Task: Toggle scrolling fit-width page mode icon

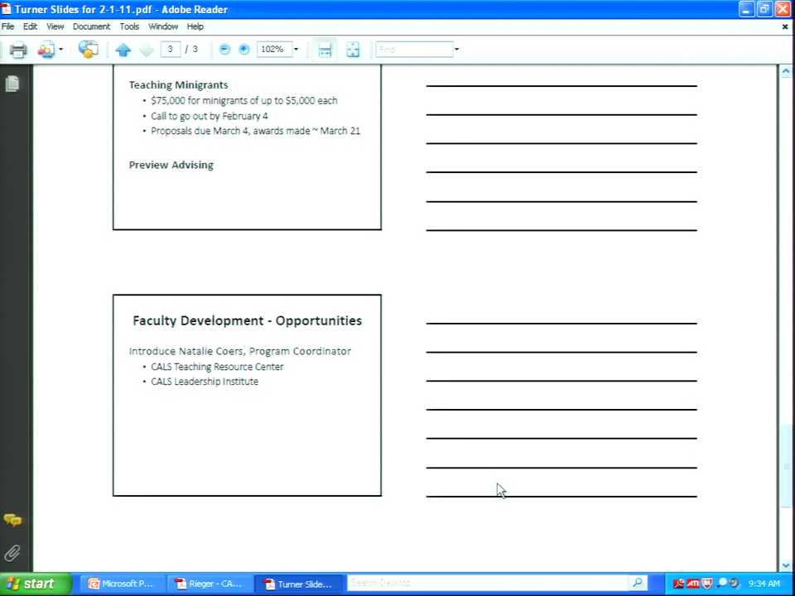Action: pyautogui.click(x=325, y=50)
